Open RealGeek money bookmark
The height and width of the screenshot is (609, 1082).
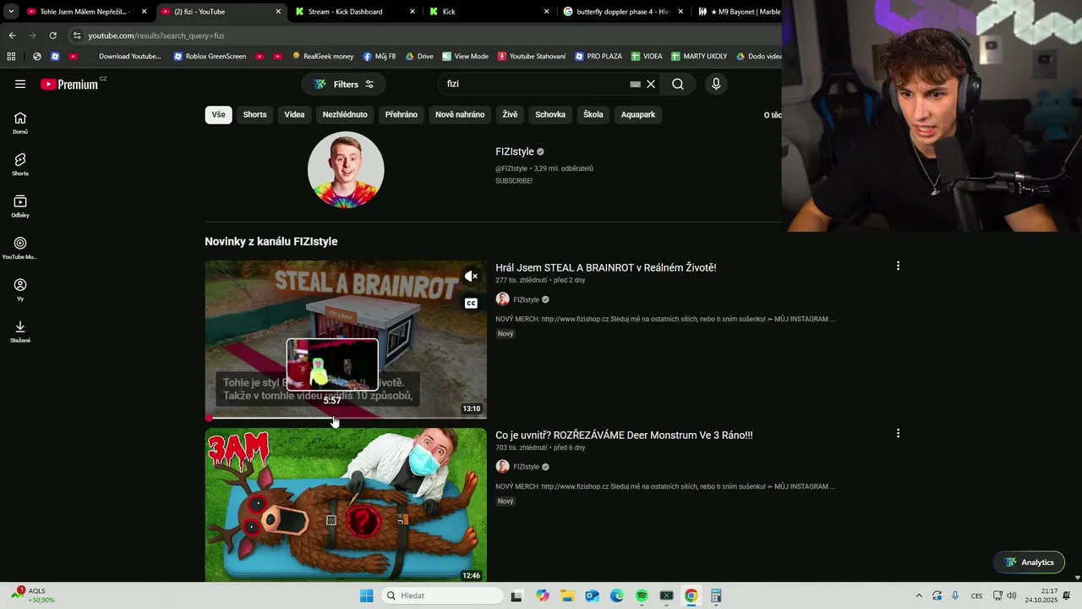point(323,57)
